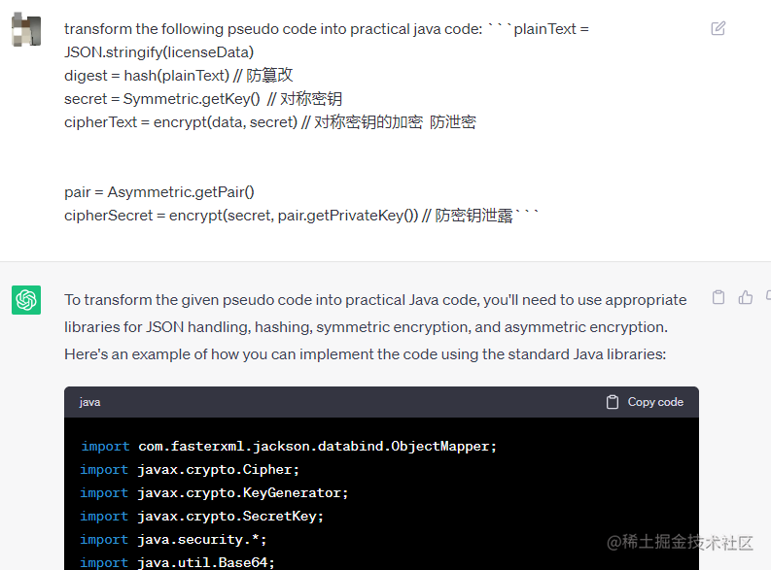Give the response a thumbs up
771x570 pixels.
tap(746, 297)
